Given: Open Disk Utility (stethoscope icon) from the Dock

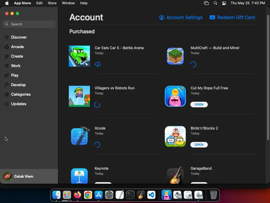Looking at the screenshot, I should pyautogui.click(x=188, y=195).
